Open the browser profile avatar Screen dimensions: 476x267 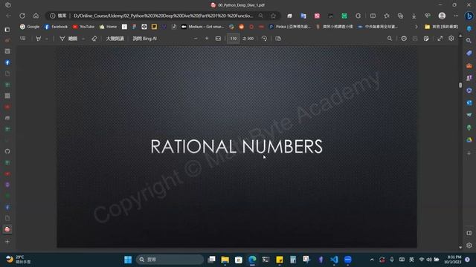click(442, 16)
